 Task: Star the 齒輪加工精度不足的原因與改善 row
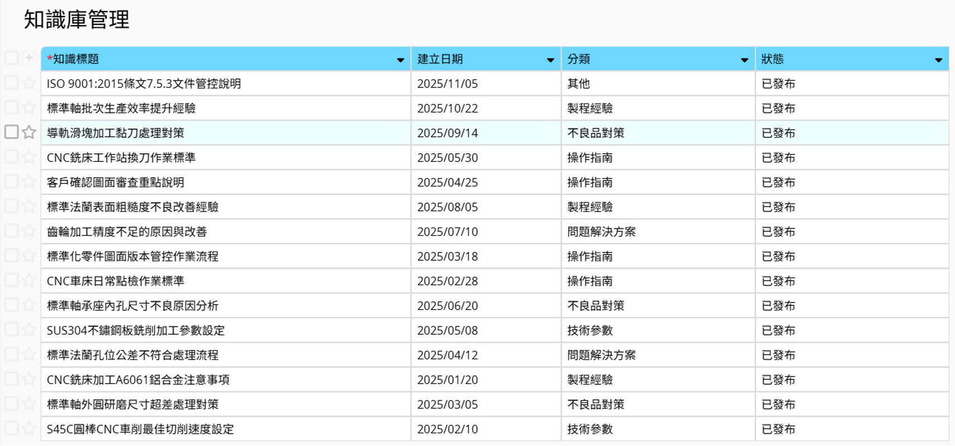tap(29, 231)
